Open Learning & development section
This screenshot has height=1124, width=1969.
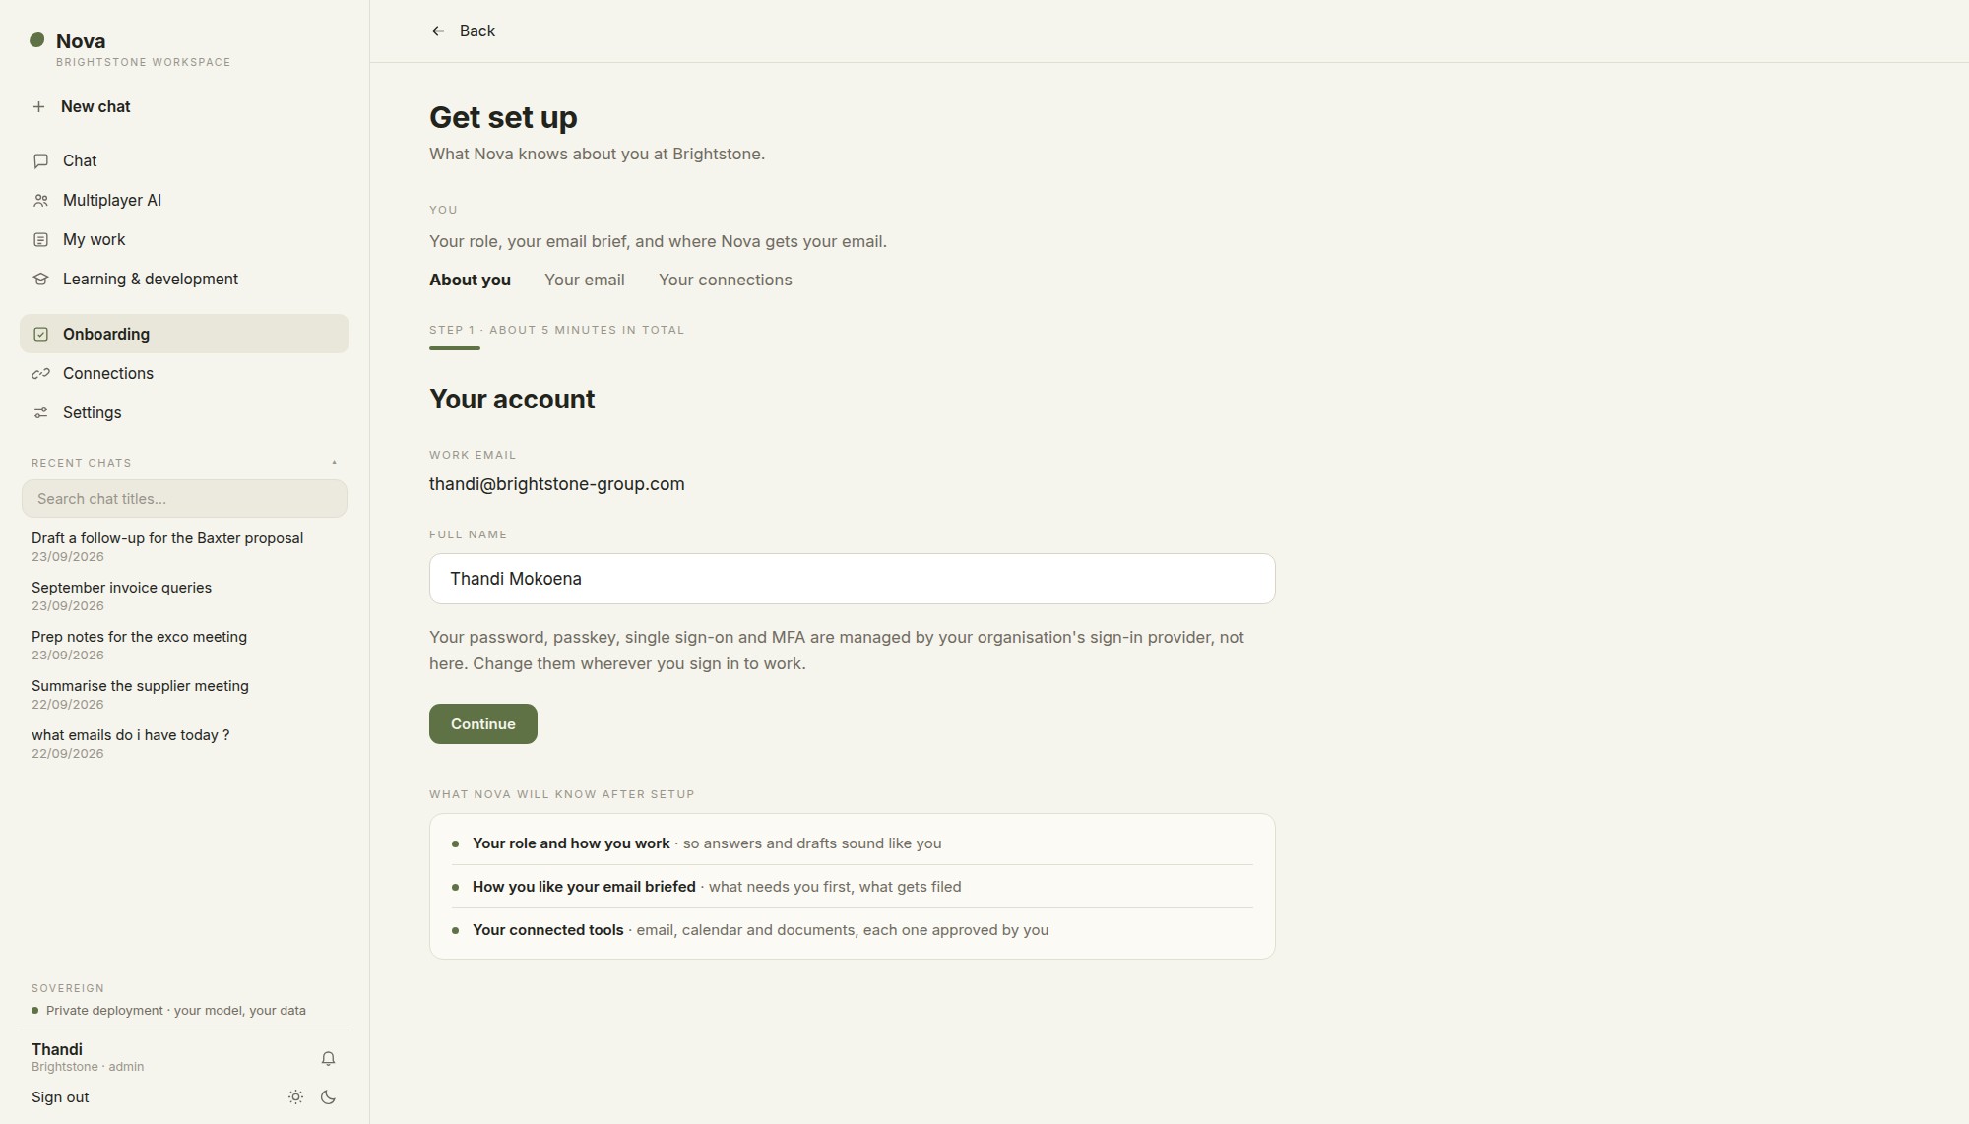coord(184,280)
